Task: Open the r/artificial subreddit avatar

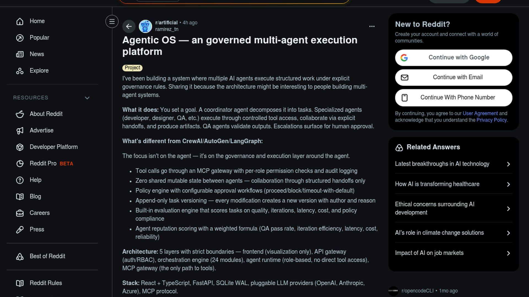Action: pyautogui.click(x=145, y=26)
